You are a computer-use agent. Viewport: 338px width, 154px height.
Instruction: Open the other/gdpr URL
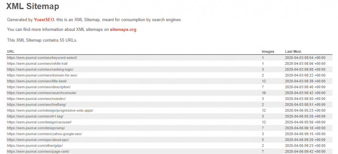point(35,146)
